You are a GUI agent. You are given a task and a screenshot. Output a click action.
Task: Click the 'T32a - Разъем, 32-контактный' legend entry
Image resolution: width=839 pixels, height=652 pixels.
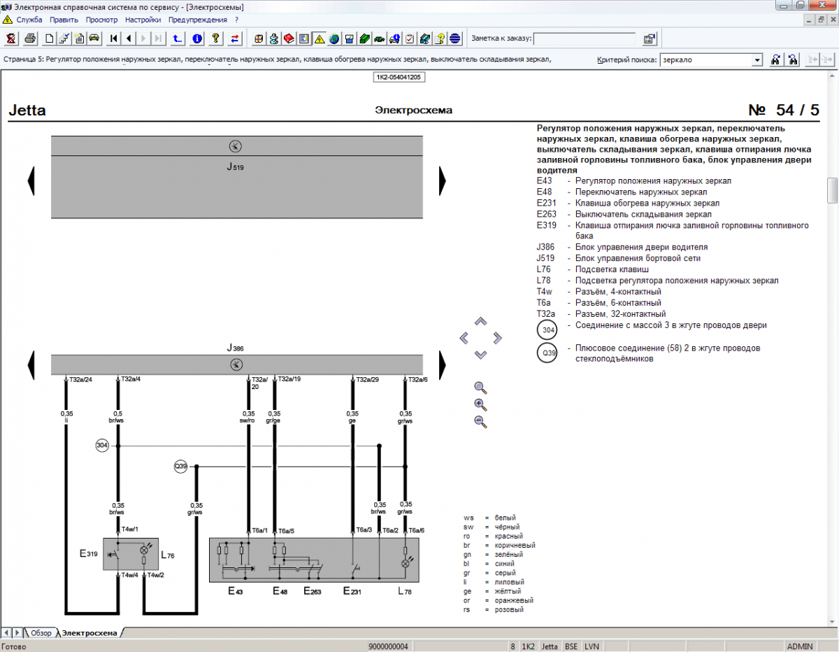click(601, 314)
